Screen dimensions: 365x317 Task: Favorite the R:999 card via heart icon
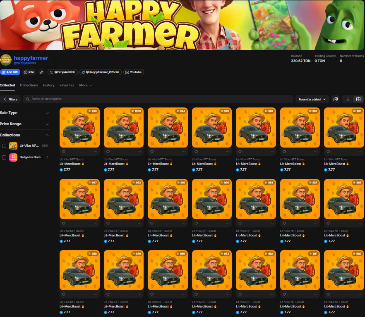coord(64,152)
